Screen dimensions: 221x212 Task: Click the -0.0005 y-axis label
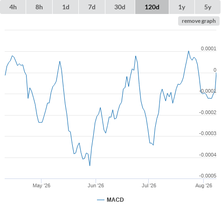tap(207, 176)
